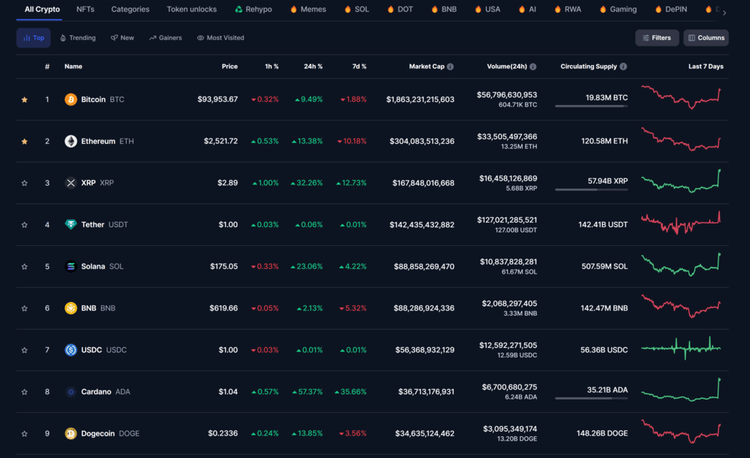Click XRP circulating supply progress bar
Viewport: 750px width, 458px height.
[x=591, y=190]
